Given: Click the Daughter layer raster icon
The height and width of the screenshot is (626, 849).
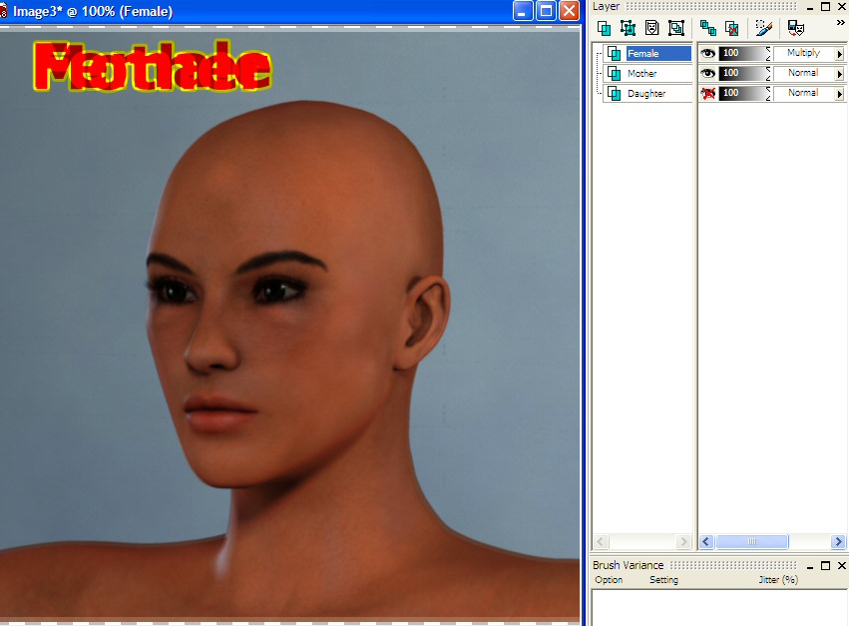Looking at the screenshot, I should coord(614,93).
